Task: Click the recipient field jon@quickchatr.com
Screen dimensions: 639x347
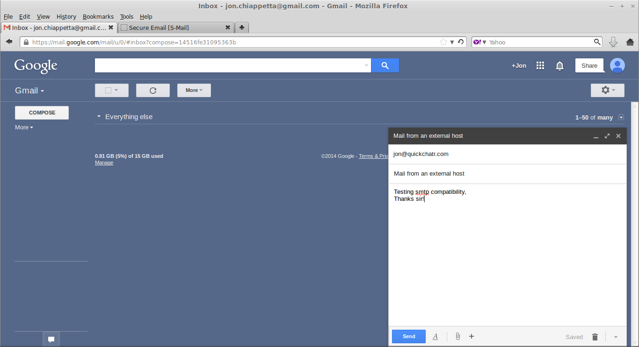Action: [508, 154]
